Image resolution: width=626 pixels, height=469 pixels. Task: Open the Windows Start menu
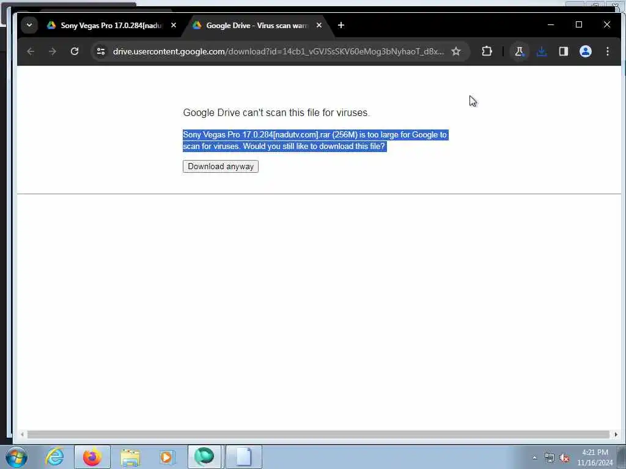pos(17,457)
